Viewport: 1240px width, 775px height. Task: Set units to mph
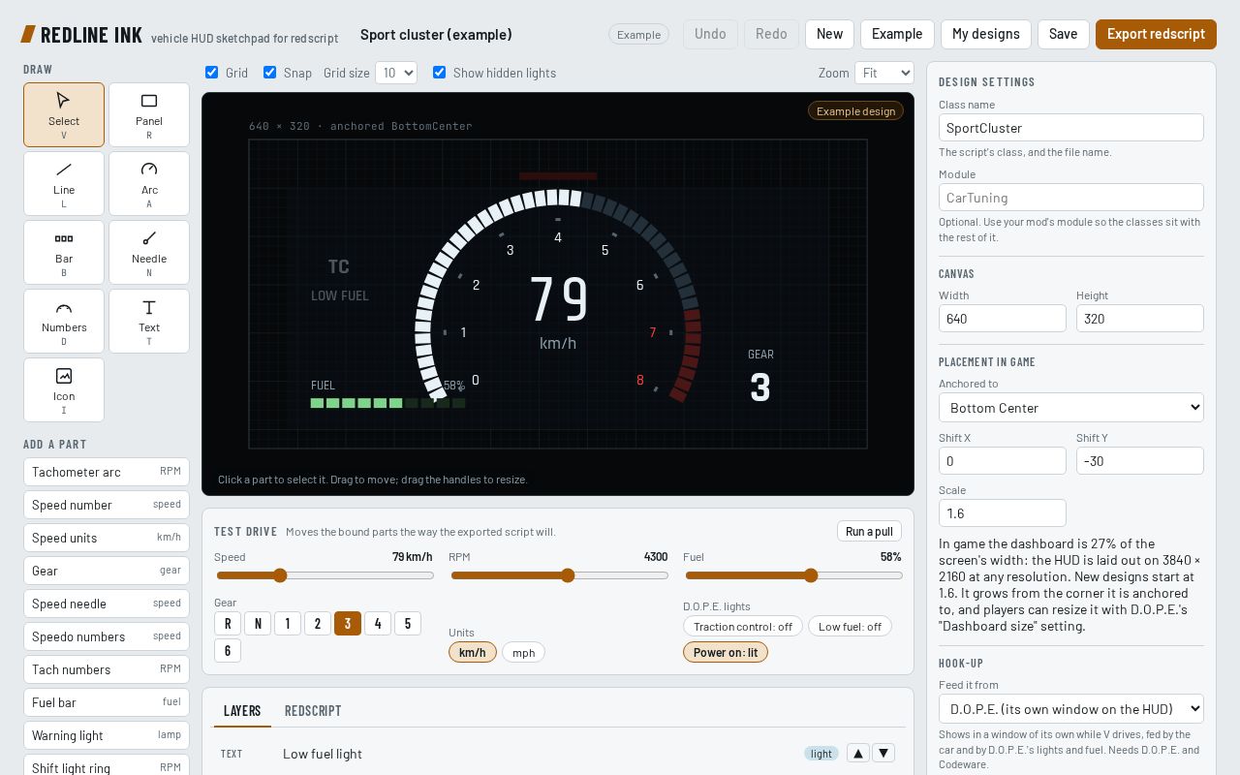(x=523, y=652)
